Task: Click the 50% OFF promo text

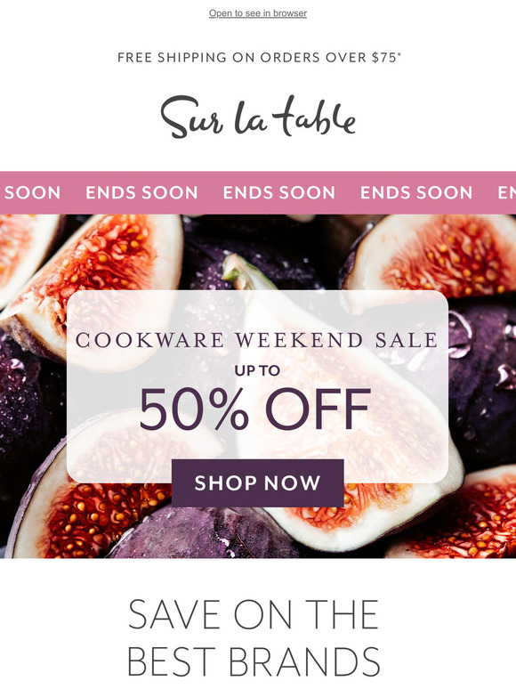Action: (255, 409)
